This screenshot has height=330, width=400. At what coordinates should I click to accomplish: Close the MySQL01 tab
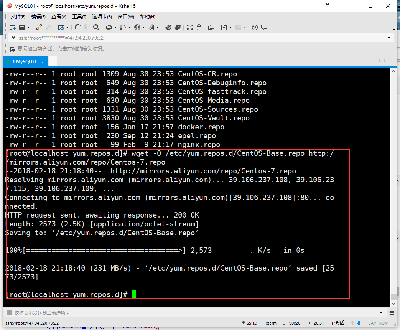point(43,61)
